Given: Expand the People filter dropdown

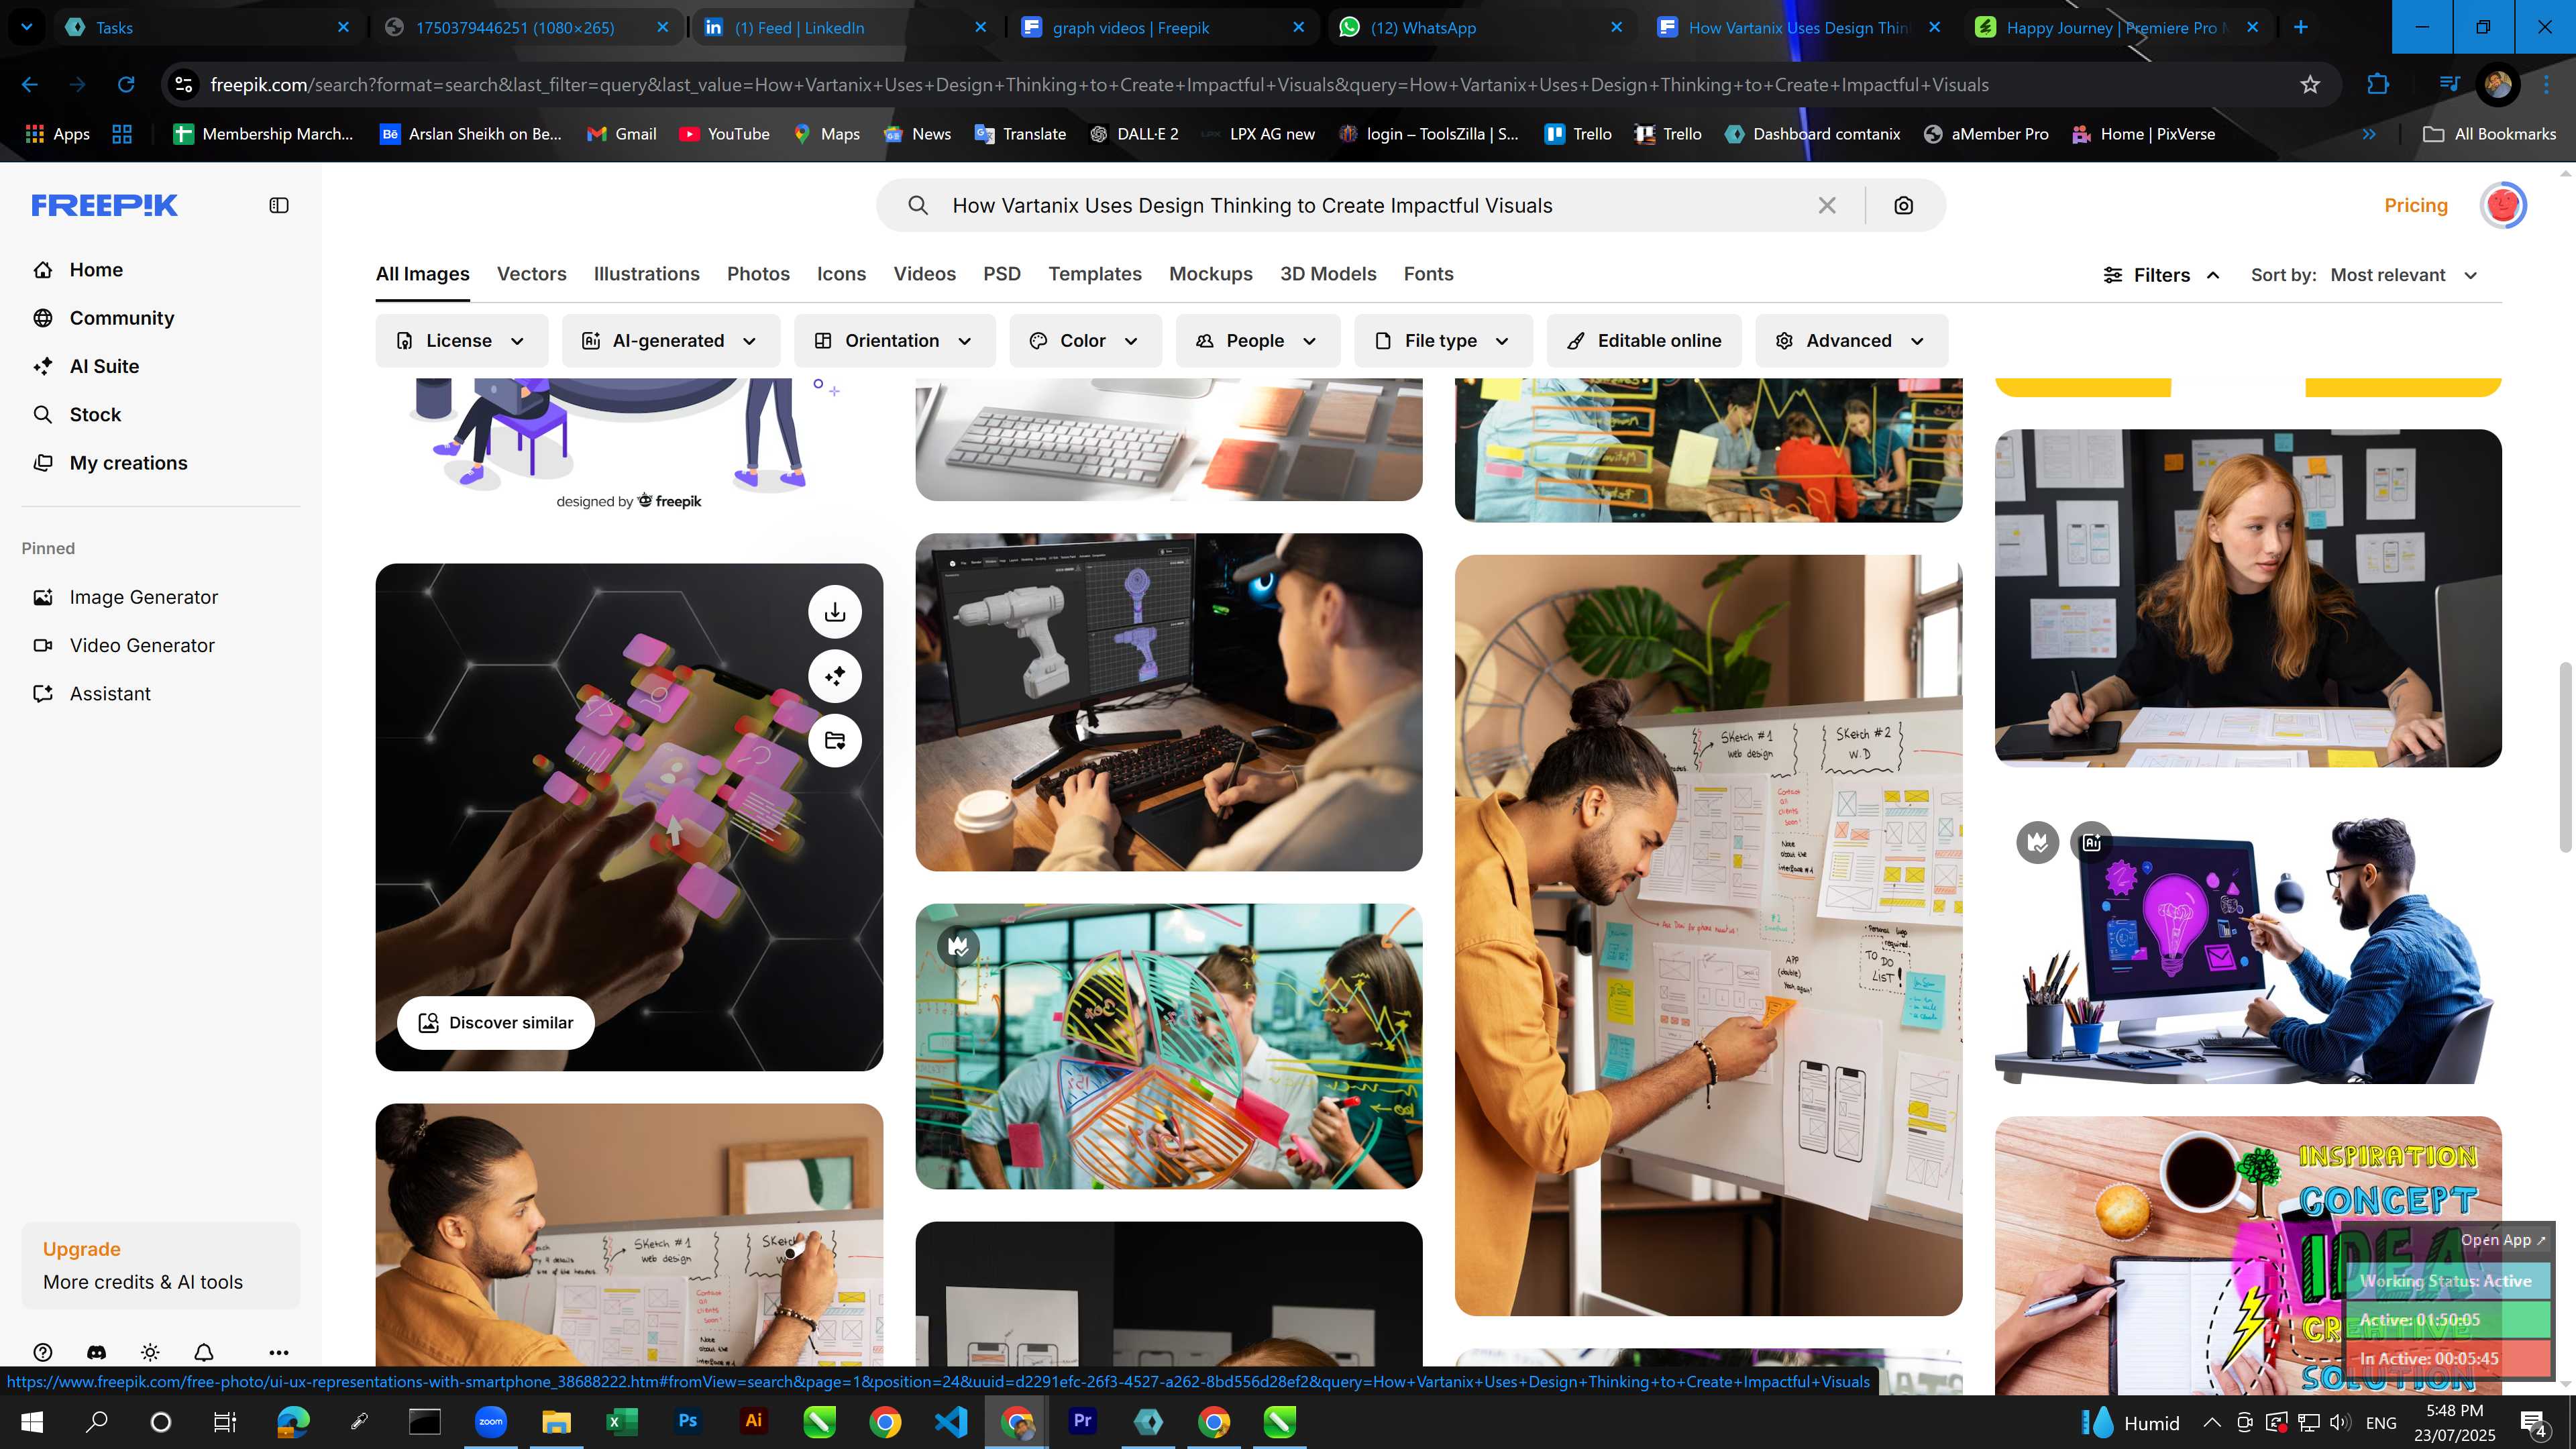Looking at the screenshot, I should coord(1257,341).
